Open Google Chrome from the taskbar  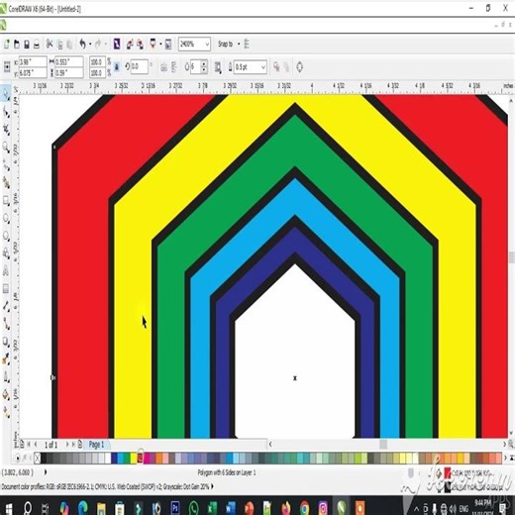[x=304, y=508]
